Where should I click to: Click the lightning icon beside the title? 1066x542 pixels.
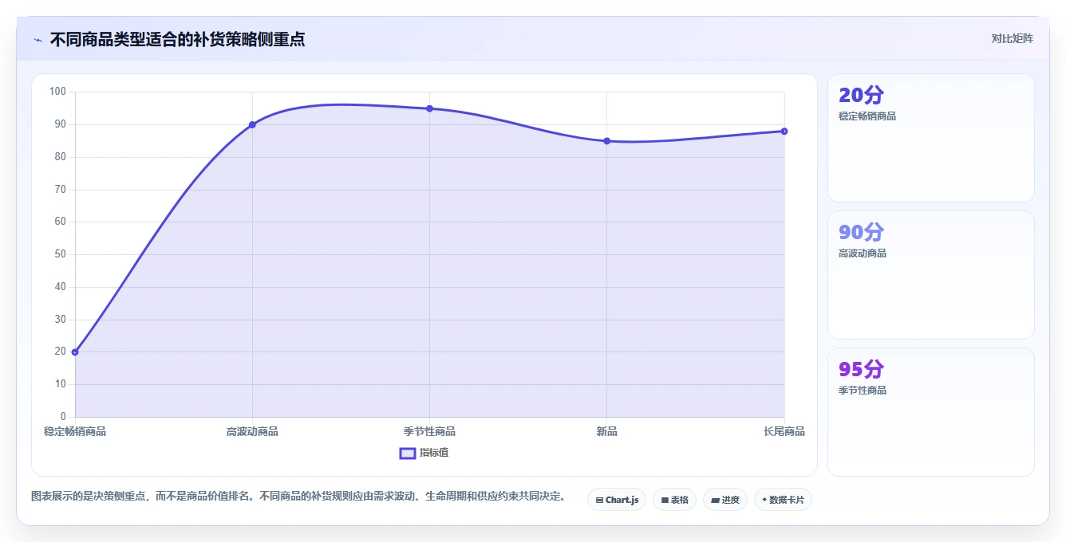coord(38,40)
